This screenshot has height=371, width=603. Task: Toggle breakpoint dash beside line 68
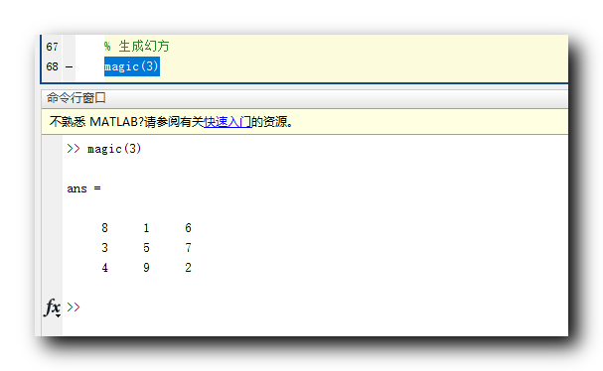[x=69, y=67]
